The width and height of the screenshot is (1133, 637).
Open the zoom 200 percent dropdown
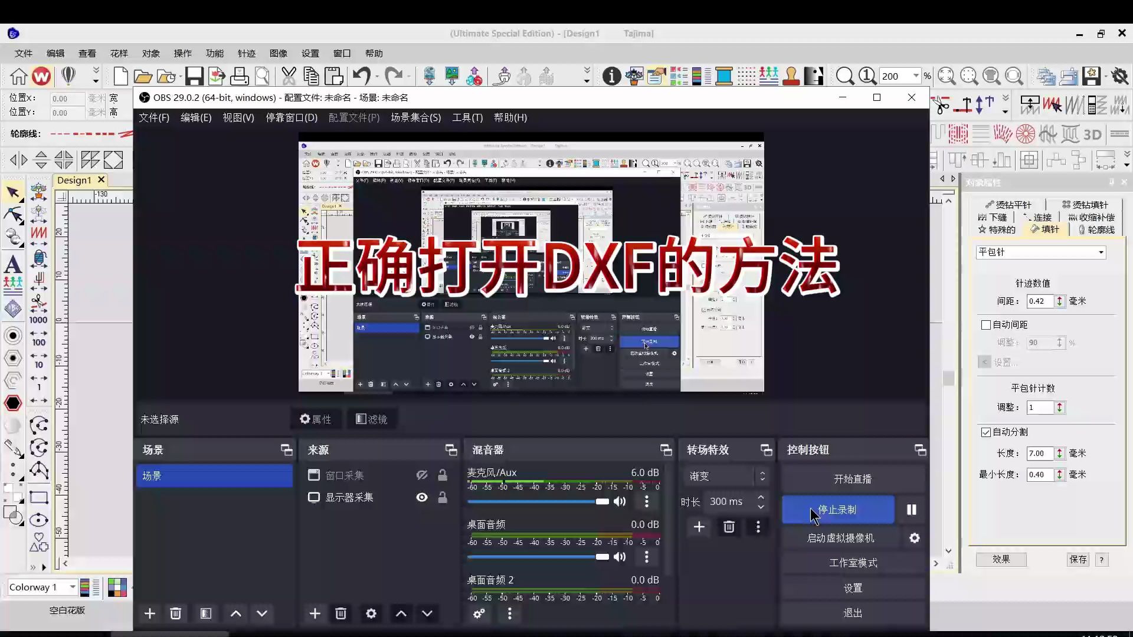click(916, 76)
